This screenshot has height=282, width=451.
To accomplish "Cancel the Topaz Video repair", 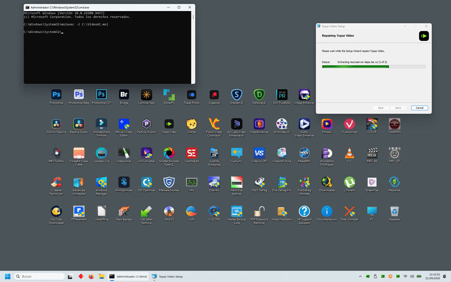I will point(420,108).
